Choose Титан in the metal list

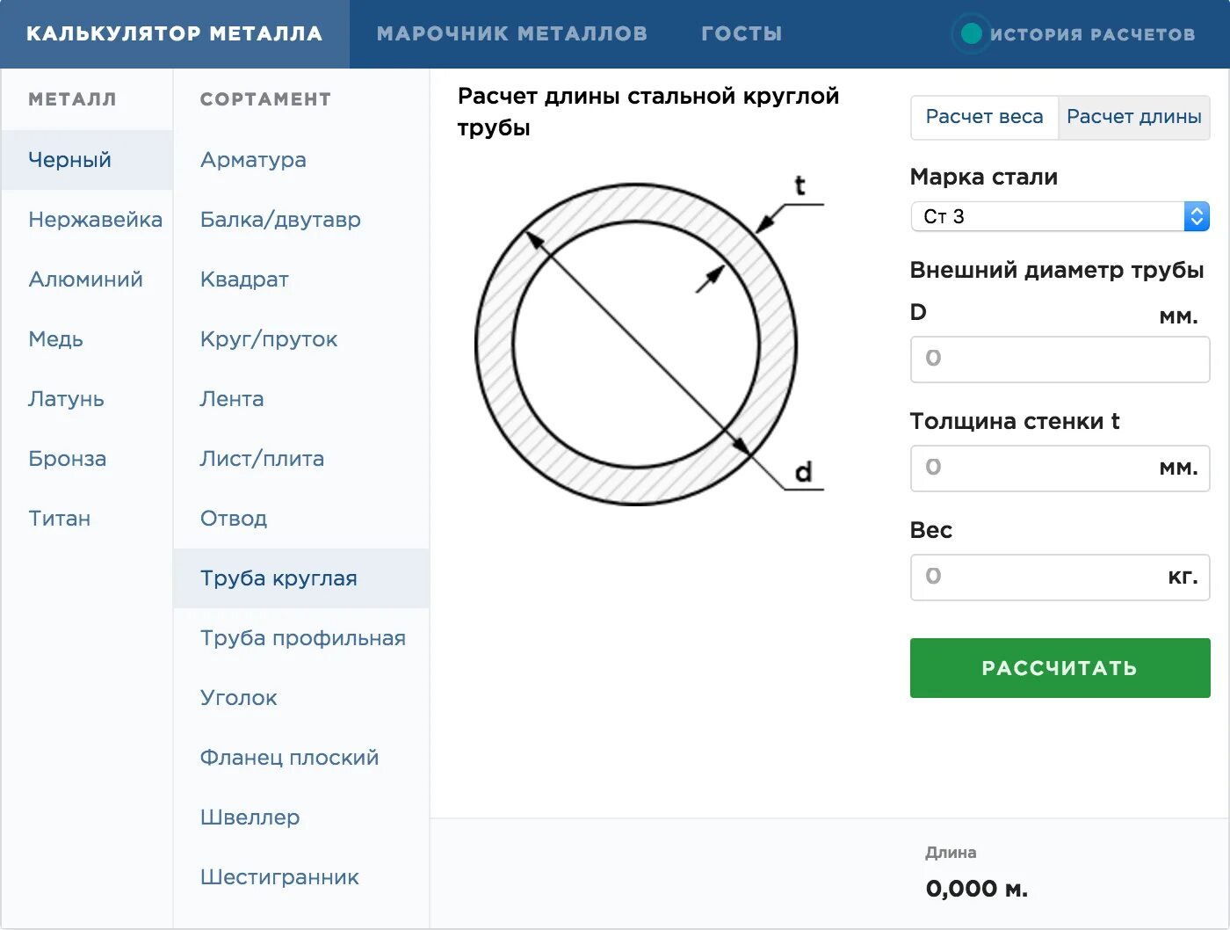coord(59,519)
